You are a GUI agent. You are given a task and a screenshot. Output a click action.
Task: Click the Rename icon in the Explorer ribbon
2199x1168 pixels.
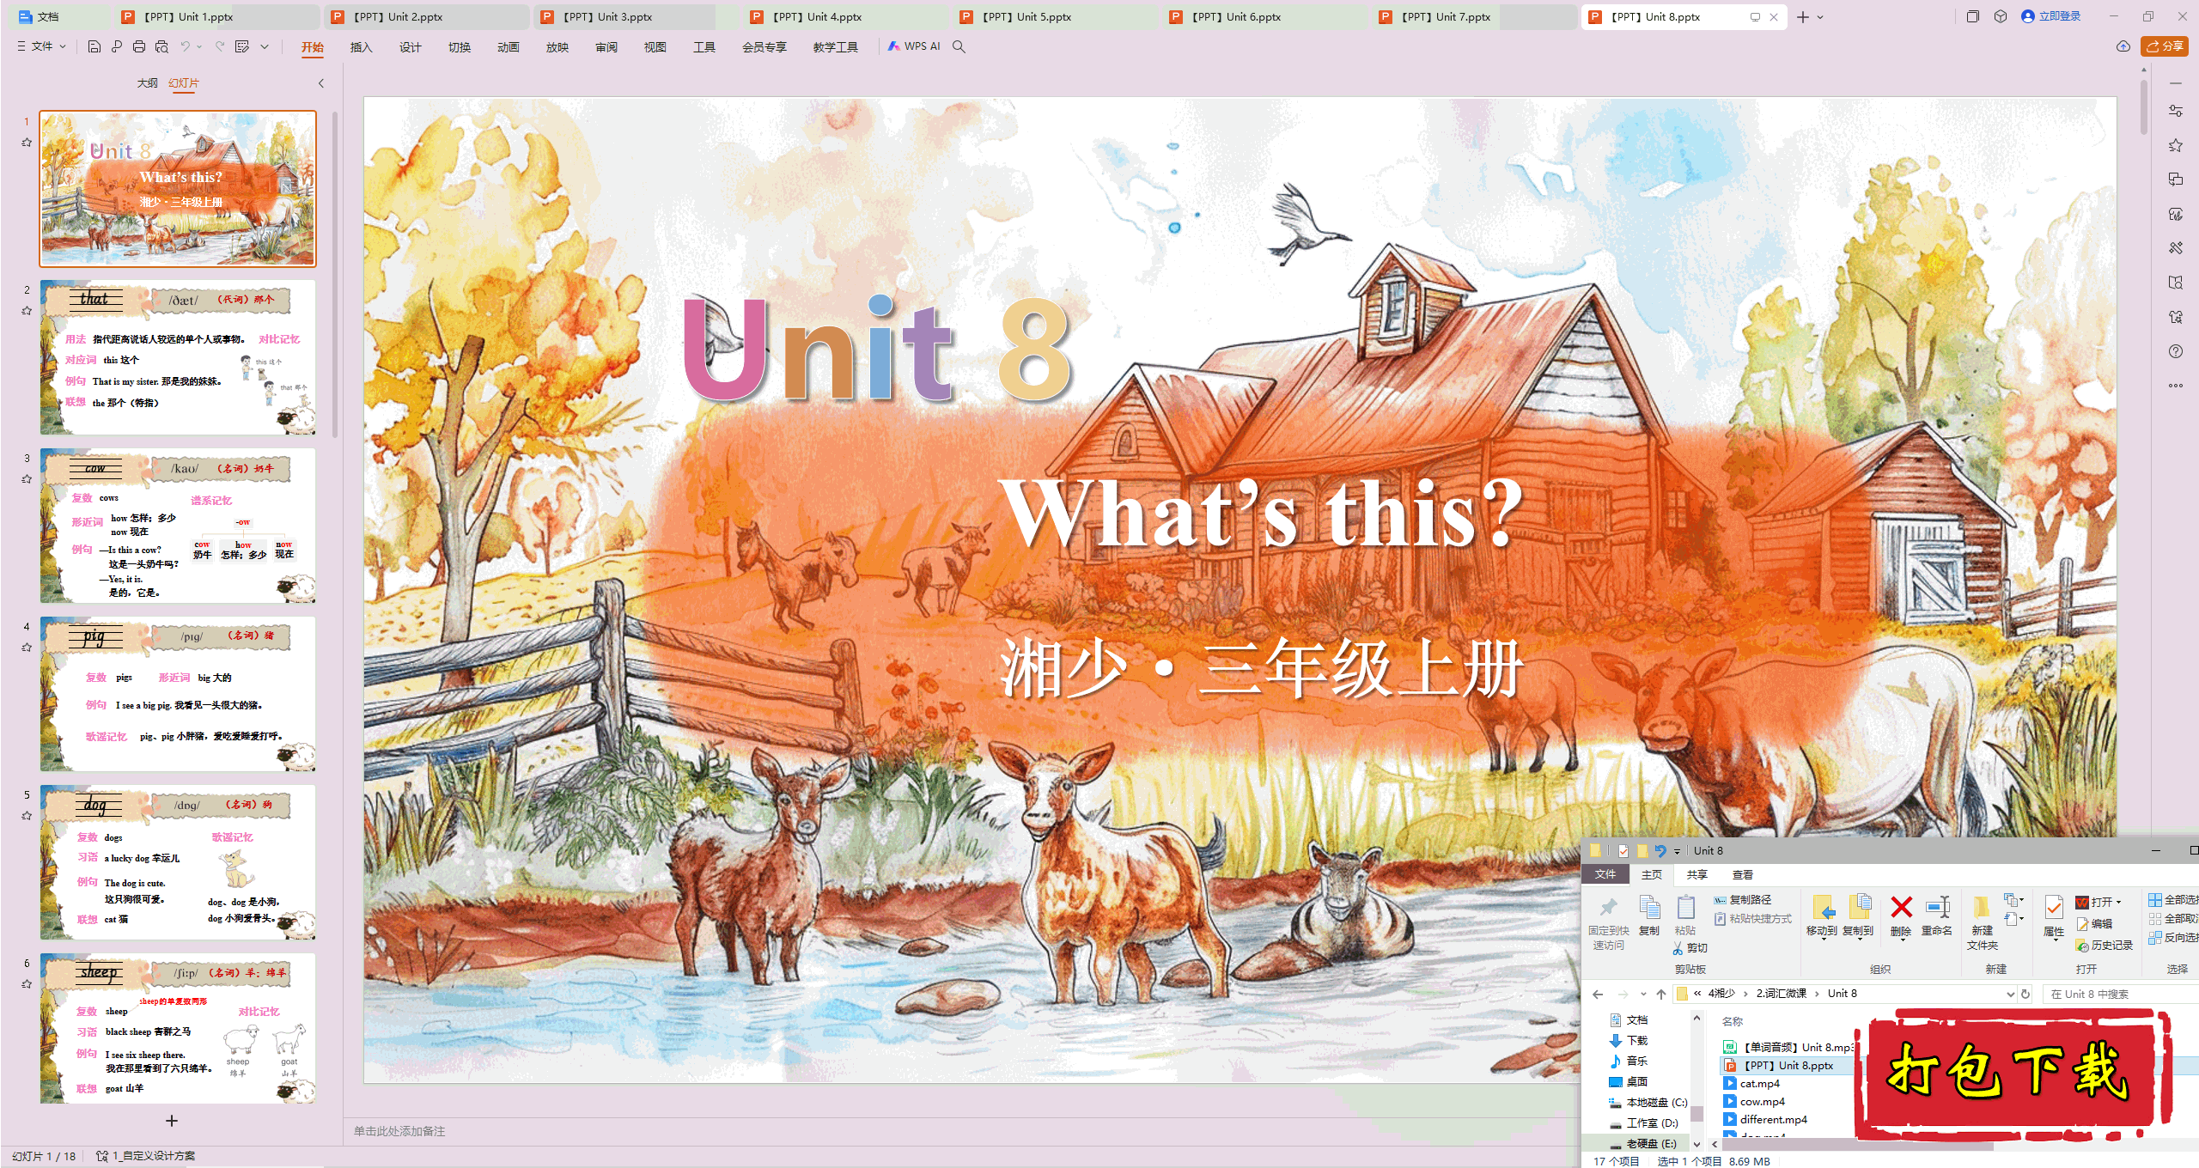(x=1937, y=907)
